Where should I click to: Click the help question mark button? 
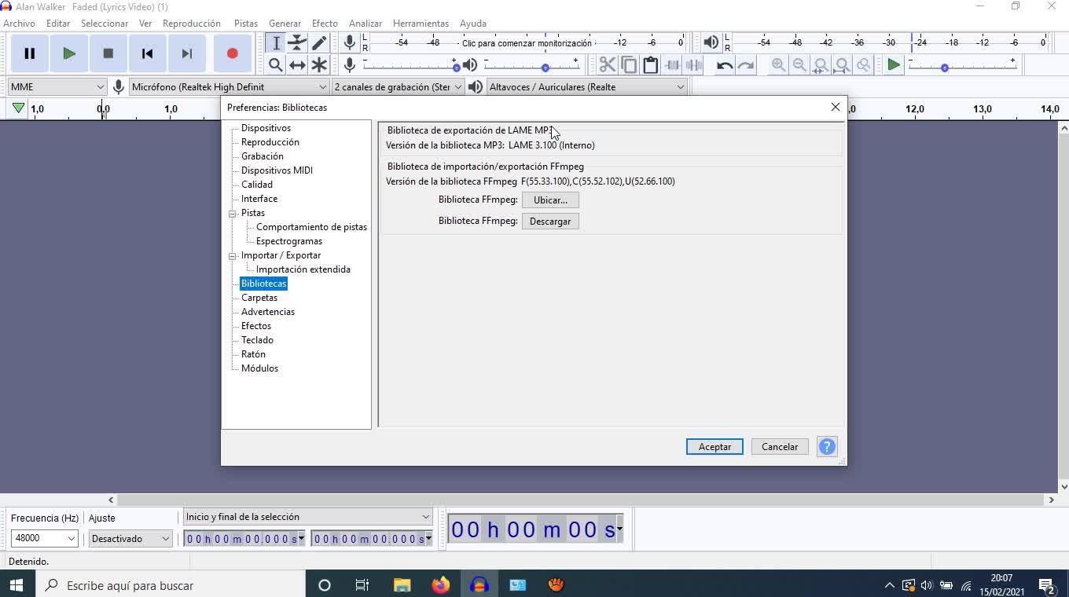(x=827, y=447)
